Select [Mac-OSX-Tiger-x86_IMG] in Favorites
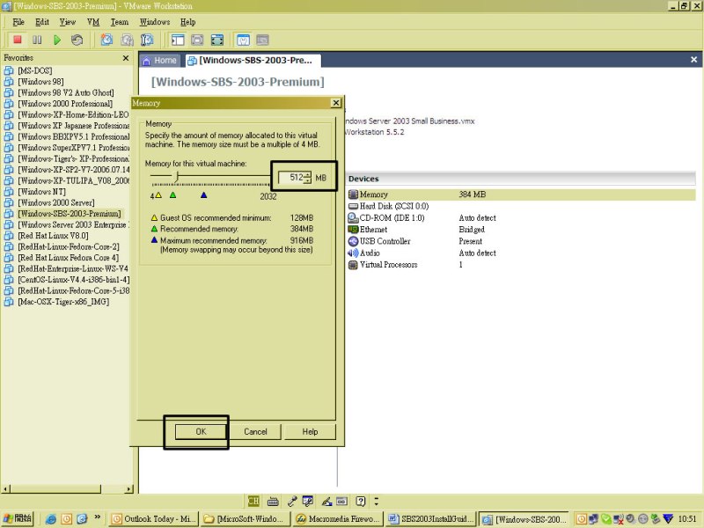704x528 pixels. tap(63, 302)
